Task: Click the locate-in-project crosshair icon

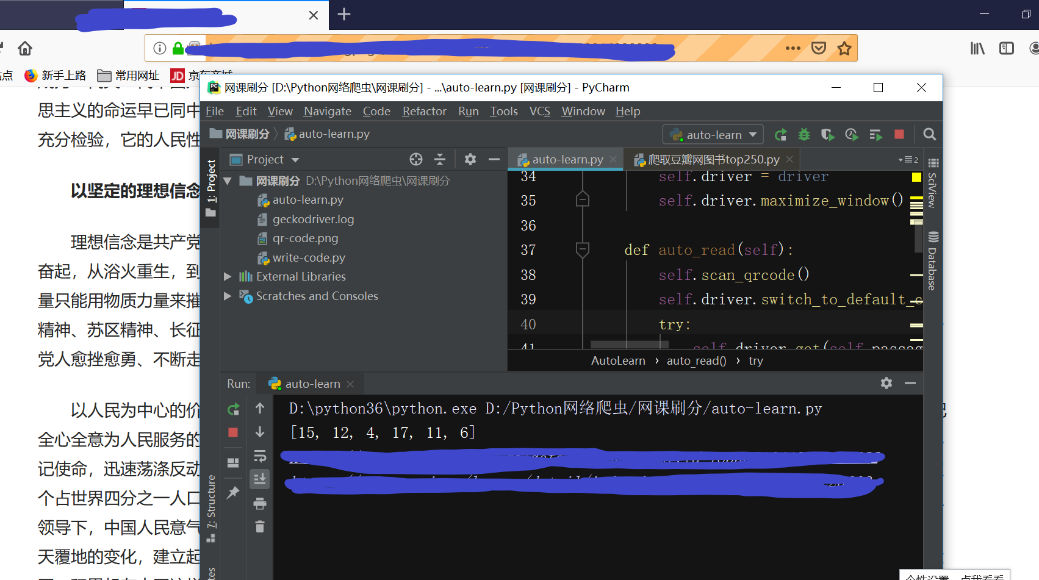Action: point(416,159)
